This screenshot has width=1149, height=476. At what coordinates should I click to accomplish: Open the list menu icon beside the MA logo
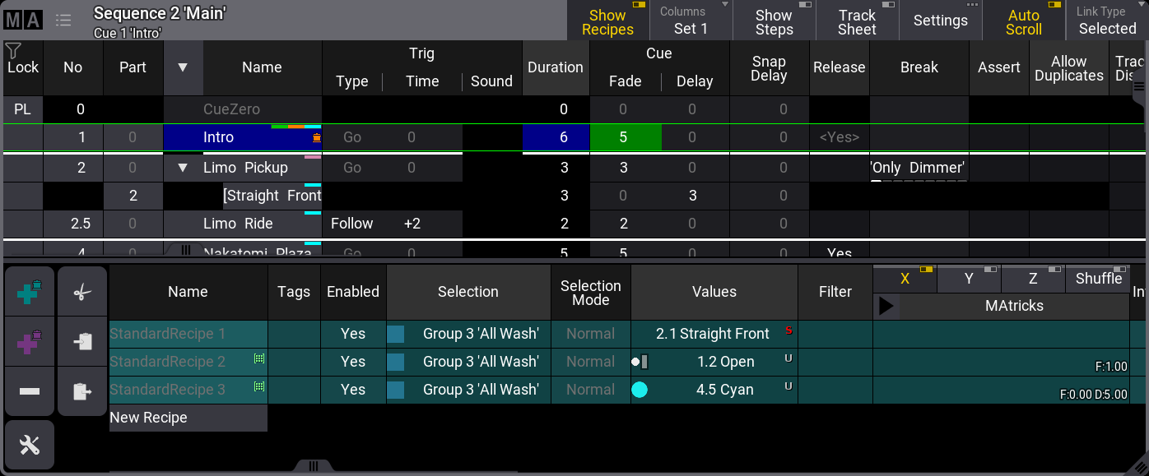(63, 21)
